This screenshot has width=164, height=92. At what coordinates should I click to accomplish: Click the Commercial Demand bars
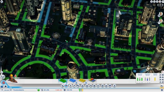[x=147, y=79]
